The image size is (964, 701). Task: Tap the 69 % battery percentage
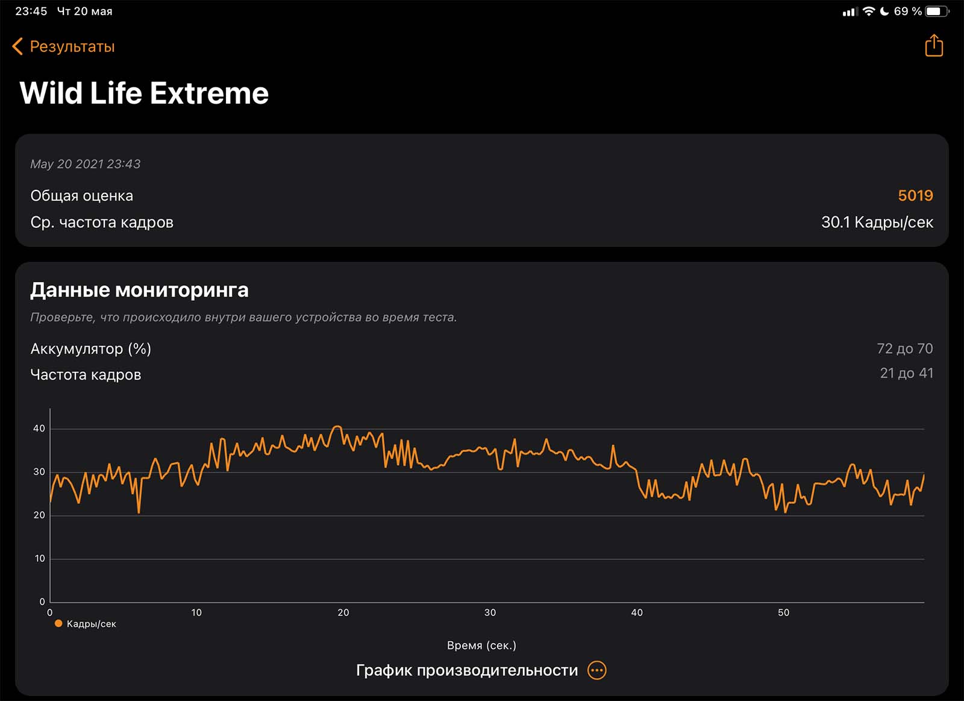pos(907,11)
